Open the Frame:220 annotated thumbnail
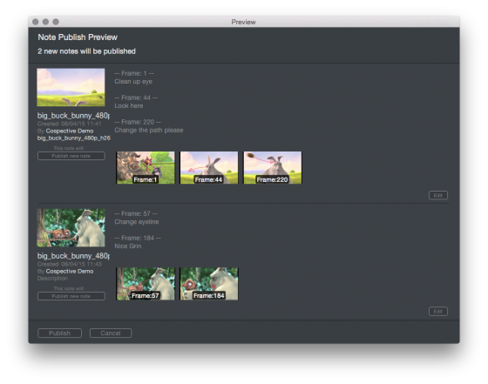The height and width of the screenshot is (384, 488). click(272, 167)
